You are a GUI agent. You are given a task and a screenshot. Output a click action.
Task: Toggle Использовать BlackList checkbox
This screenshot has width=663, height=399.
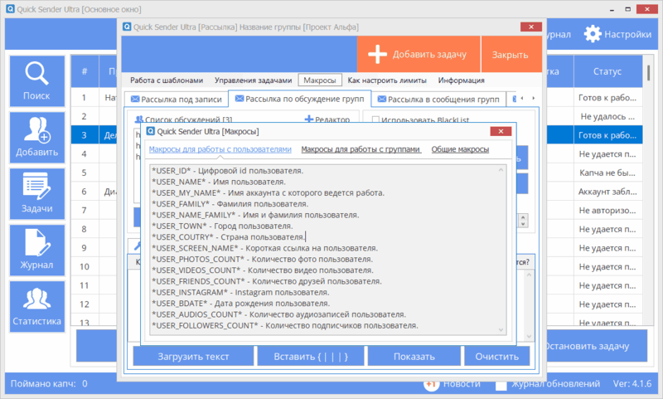point(375,119)
